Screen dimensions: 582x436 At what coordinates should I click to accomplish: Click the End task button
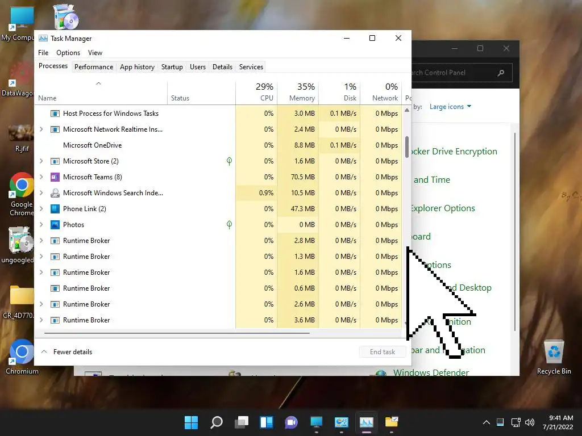point(383,352)
